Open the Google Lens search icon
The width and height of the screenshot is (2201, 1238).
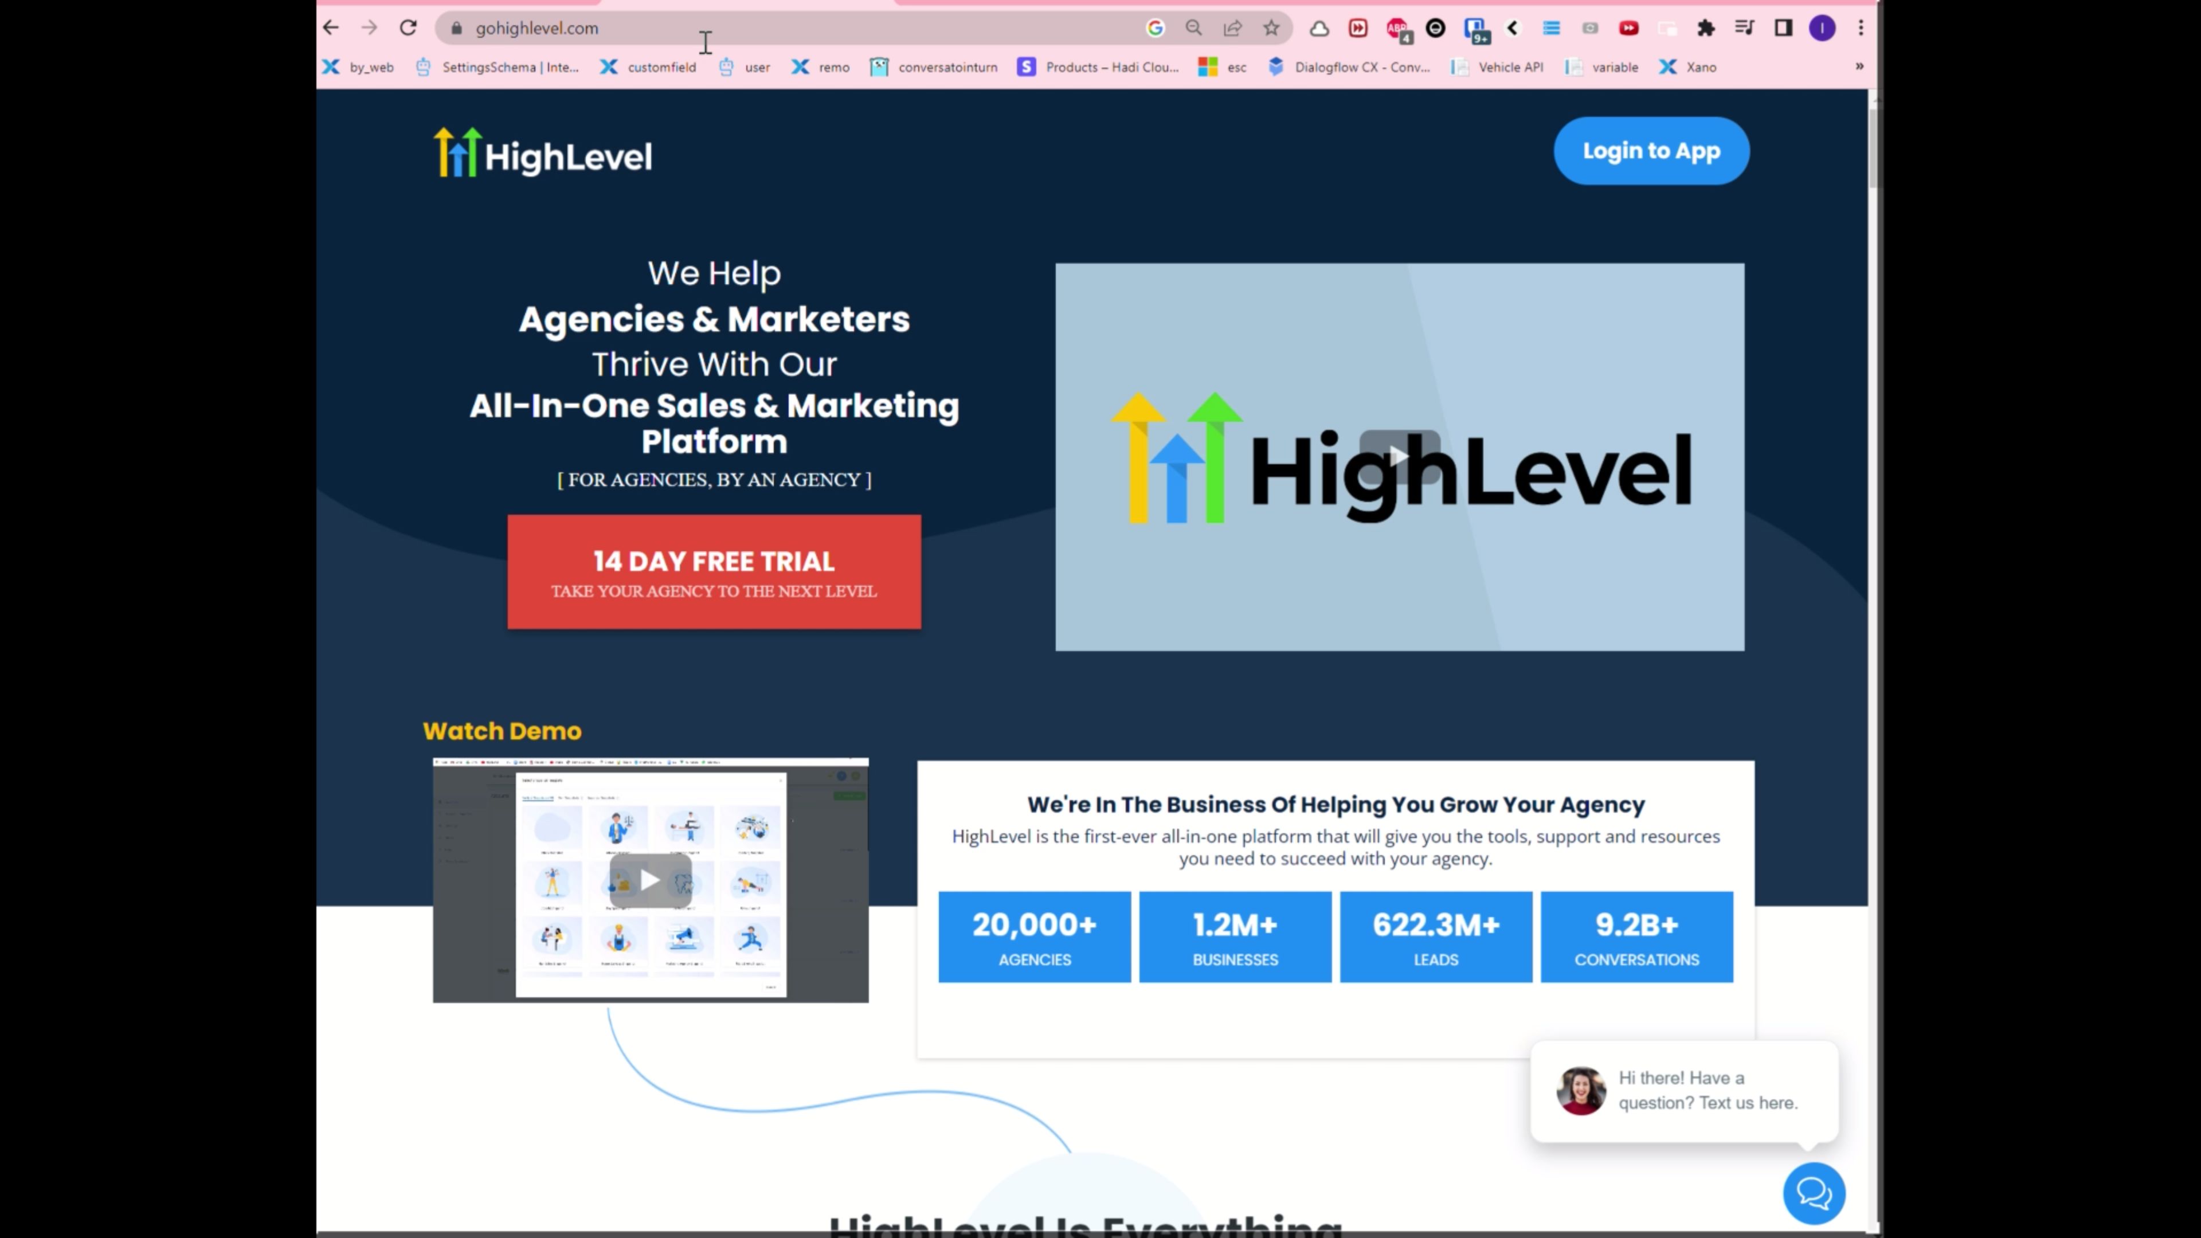[1155, 28]
